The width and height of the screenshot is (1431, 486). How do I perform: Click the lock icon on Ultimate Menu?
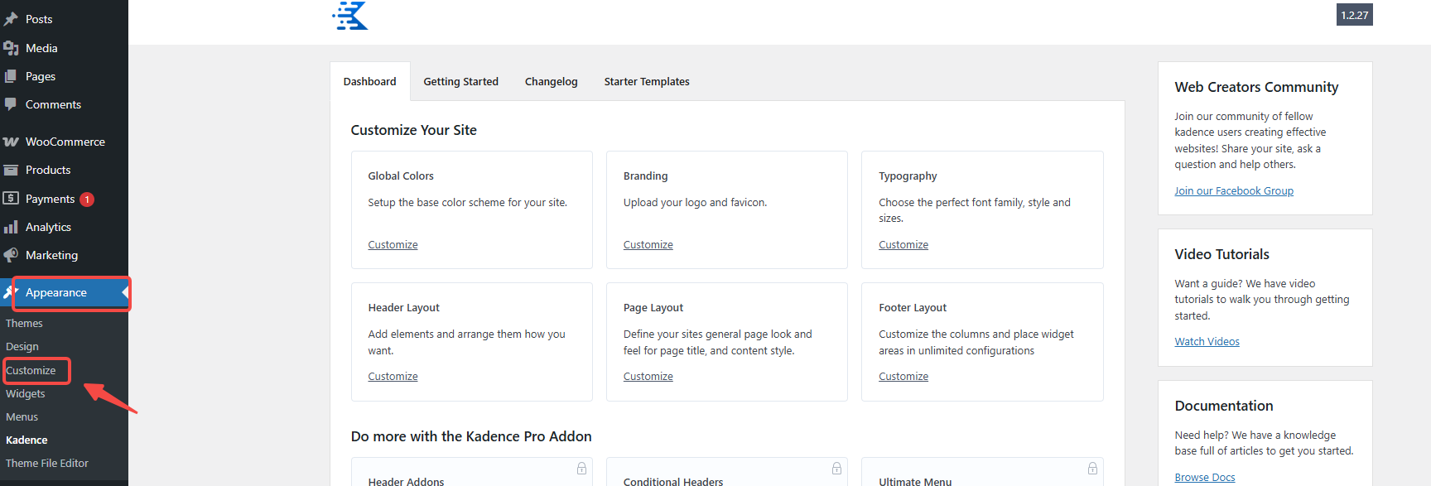pyautogui.click(x=1092, y=469)
